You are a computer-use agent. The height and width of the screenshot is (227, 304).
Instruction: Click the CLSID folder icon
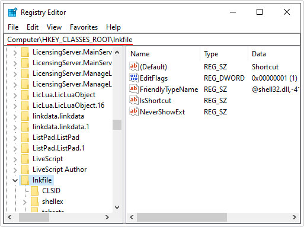pos(35,191)
